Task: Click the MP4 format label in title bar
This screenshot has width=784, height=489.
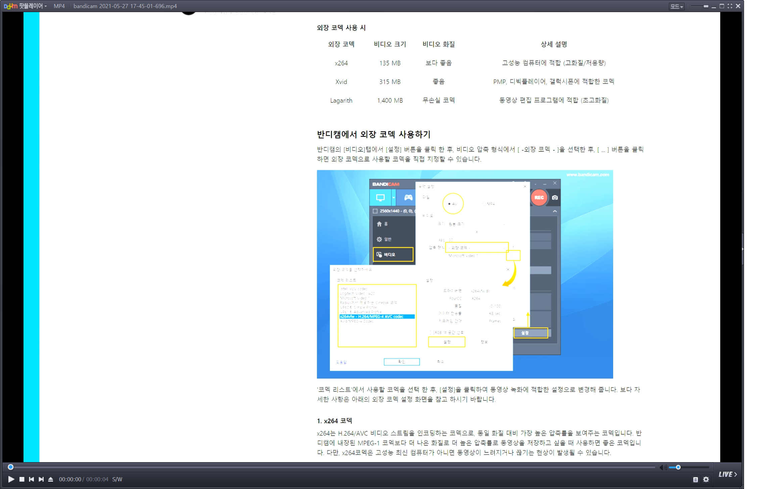Action: pos(59,6)
